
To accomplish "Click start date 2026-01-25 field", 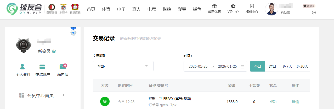I will pyautogui.click(x=198, y=66).
